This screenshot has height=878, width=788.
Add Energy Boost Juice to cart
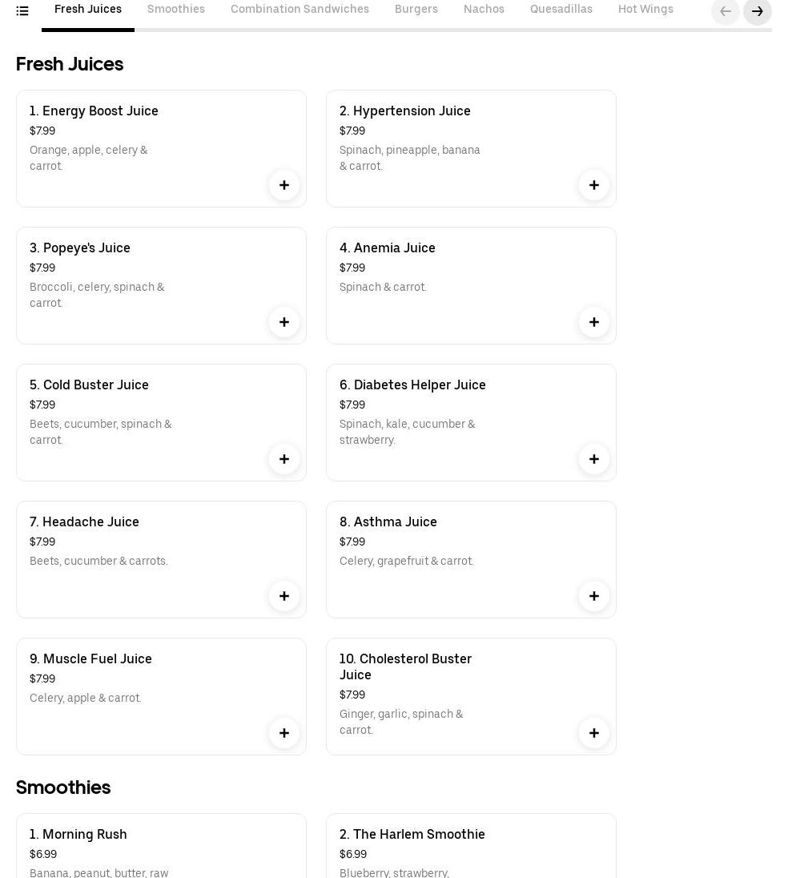click(283, 185)
